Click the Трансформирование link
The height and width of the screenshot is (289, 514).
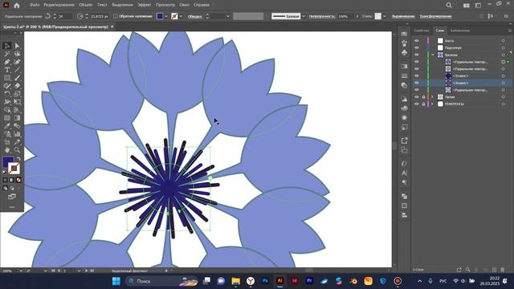pyautogui.click(x=435, y=16)
